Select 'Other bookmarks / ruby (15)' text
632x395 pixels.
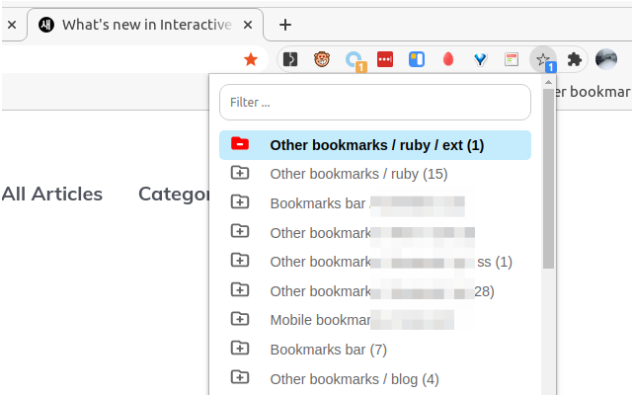tap(358, 174)
